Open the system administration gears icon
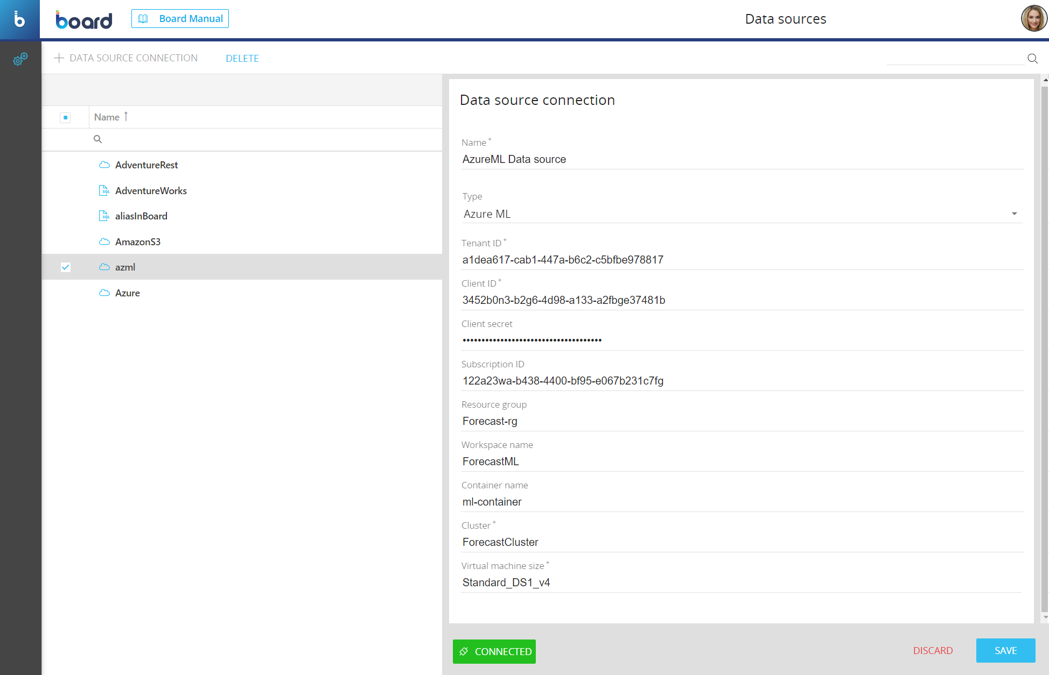This screenshot has height=675, width=1049. tap(20, 59)
